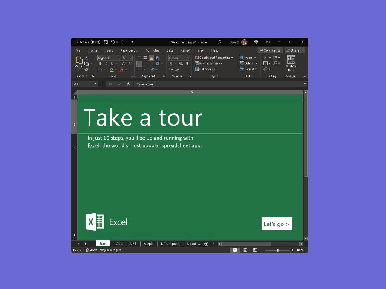Open Insert cells button
This screenshot has width=386, height=289.
(248, 58)
